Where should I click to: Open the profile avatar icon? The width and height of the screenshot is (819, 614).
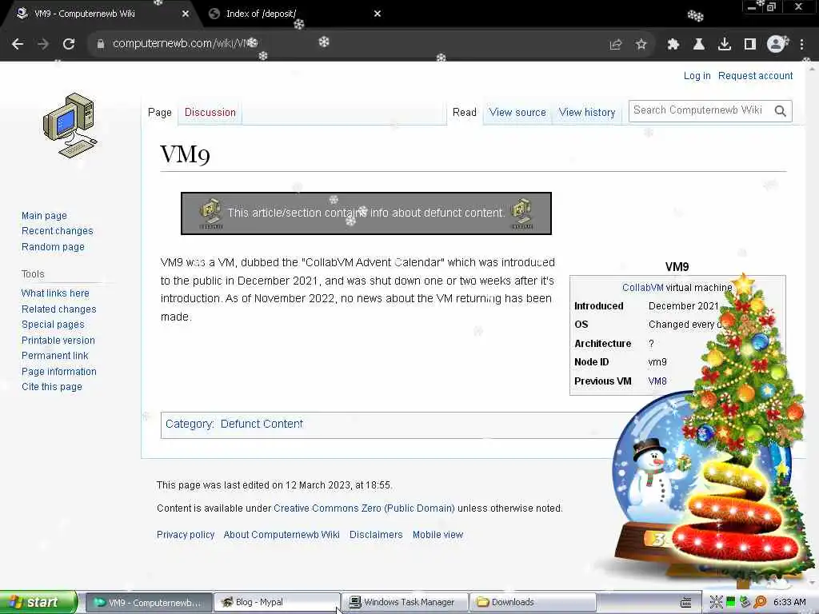coord(776,45)
